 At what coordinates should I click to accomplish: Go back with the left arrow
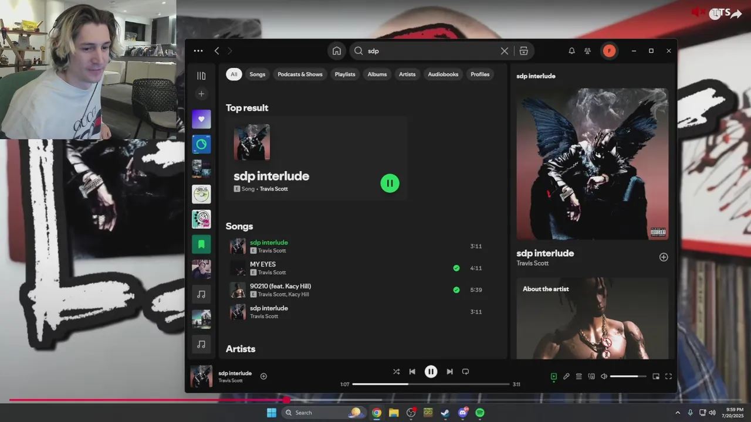216,51
